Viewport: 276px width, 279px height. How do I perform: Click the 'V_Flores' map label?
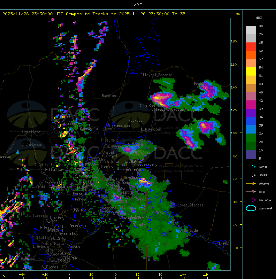coord(50,267)
